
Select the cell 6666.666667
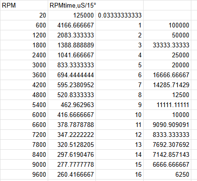[167, 164]
